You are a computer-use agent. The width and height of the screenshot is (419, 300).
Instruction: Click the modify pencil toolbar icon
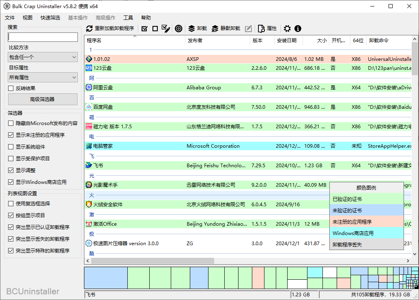pyautogui.click(x=248, y=28)
